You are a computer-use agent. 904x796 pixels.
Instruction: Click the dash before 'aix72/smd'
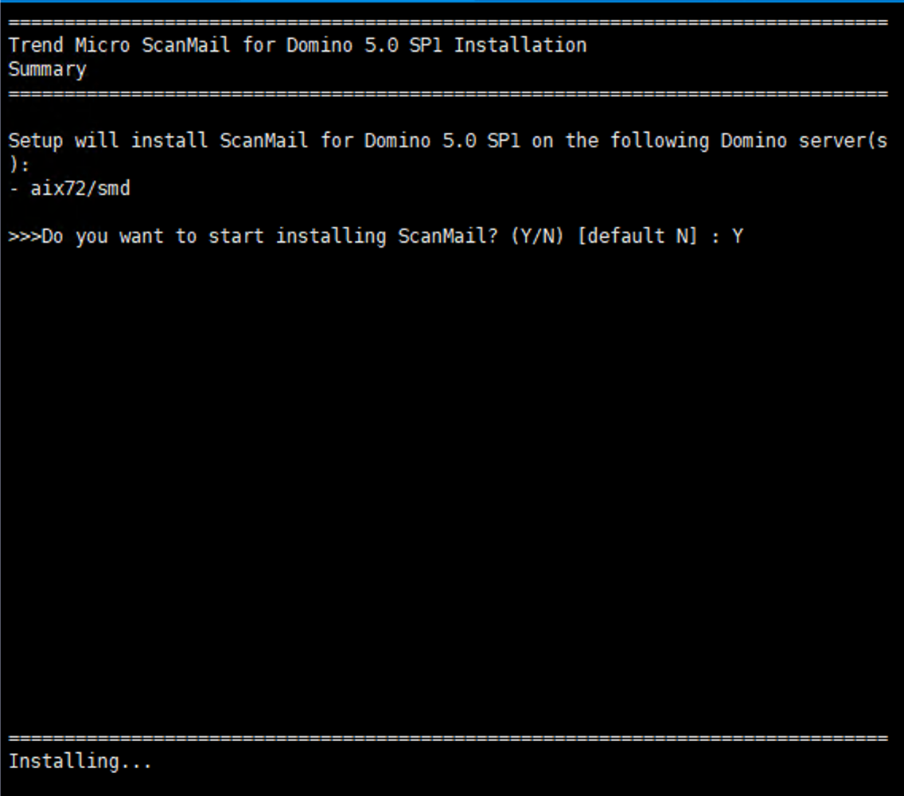(x=14, y=189)
